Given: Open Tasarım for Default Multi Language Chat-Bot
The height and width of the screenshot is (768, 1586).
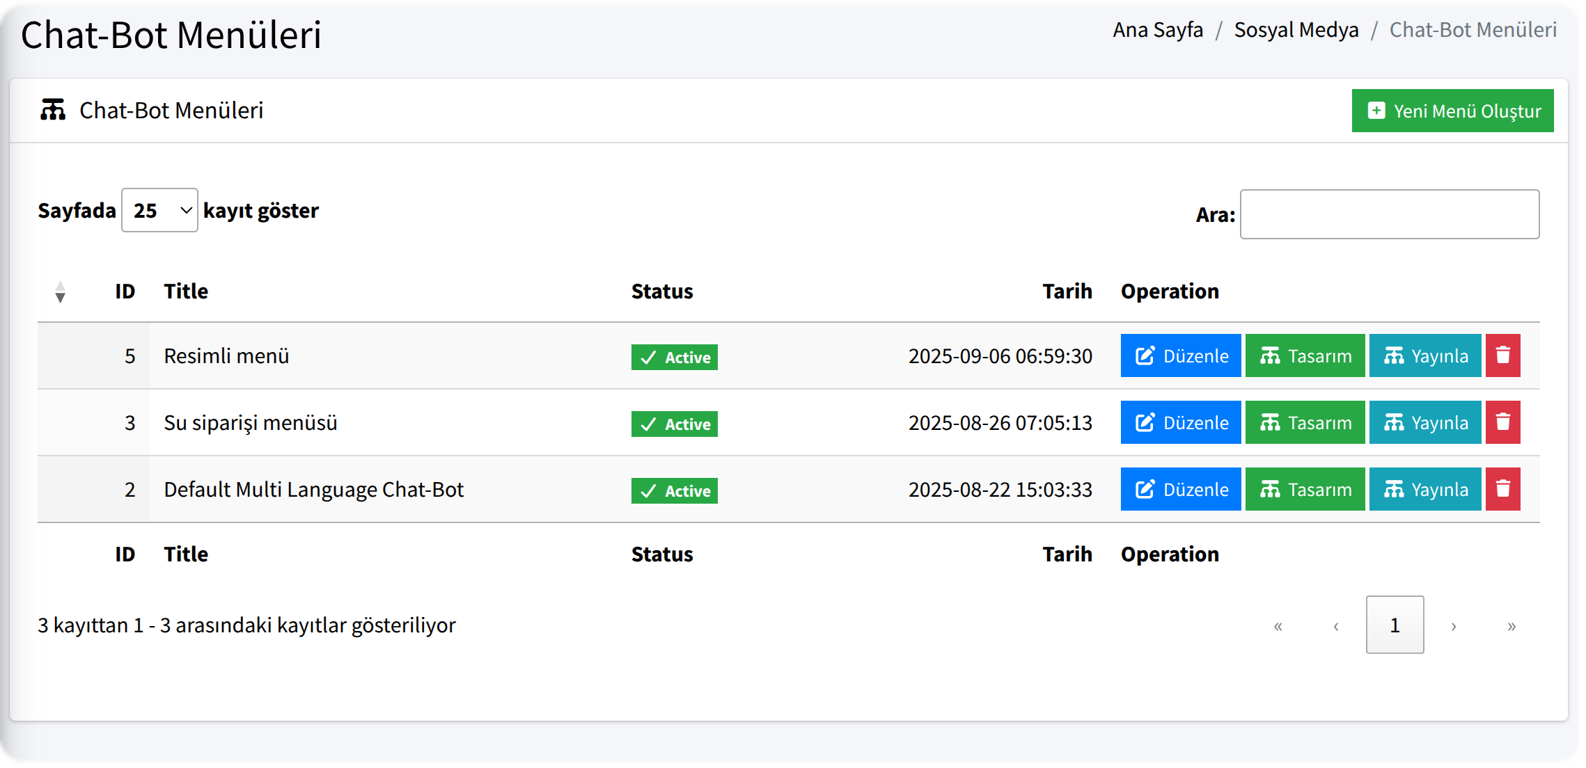Looking at the screenshot, I should 1305,489.
